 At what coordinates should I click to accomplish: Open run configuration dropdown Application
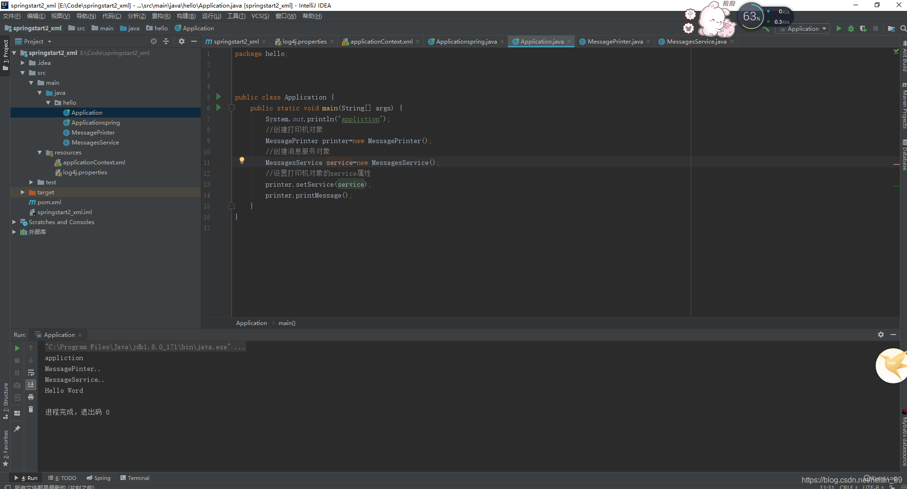(803, 29)
